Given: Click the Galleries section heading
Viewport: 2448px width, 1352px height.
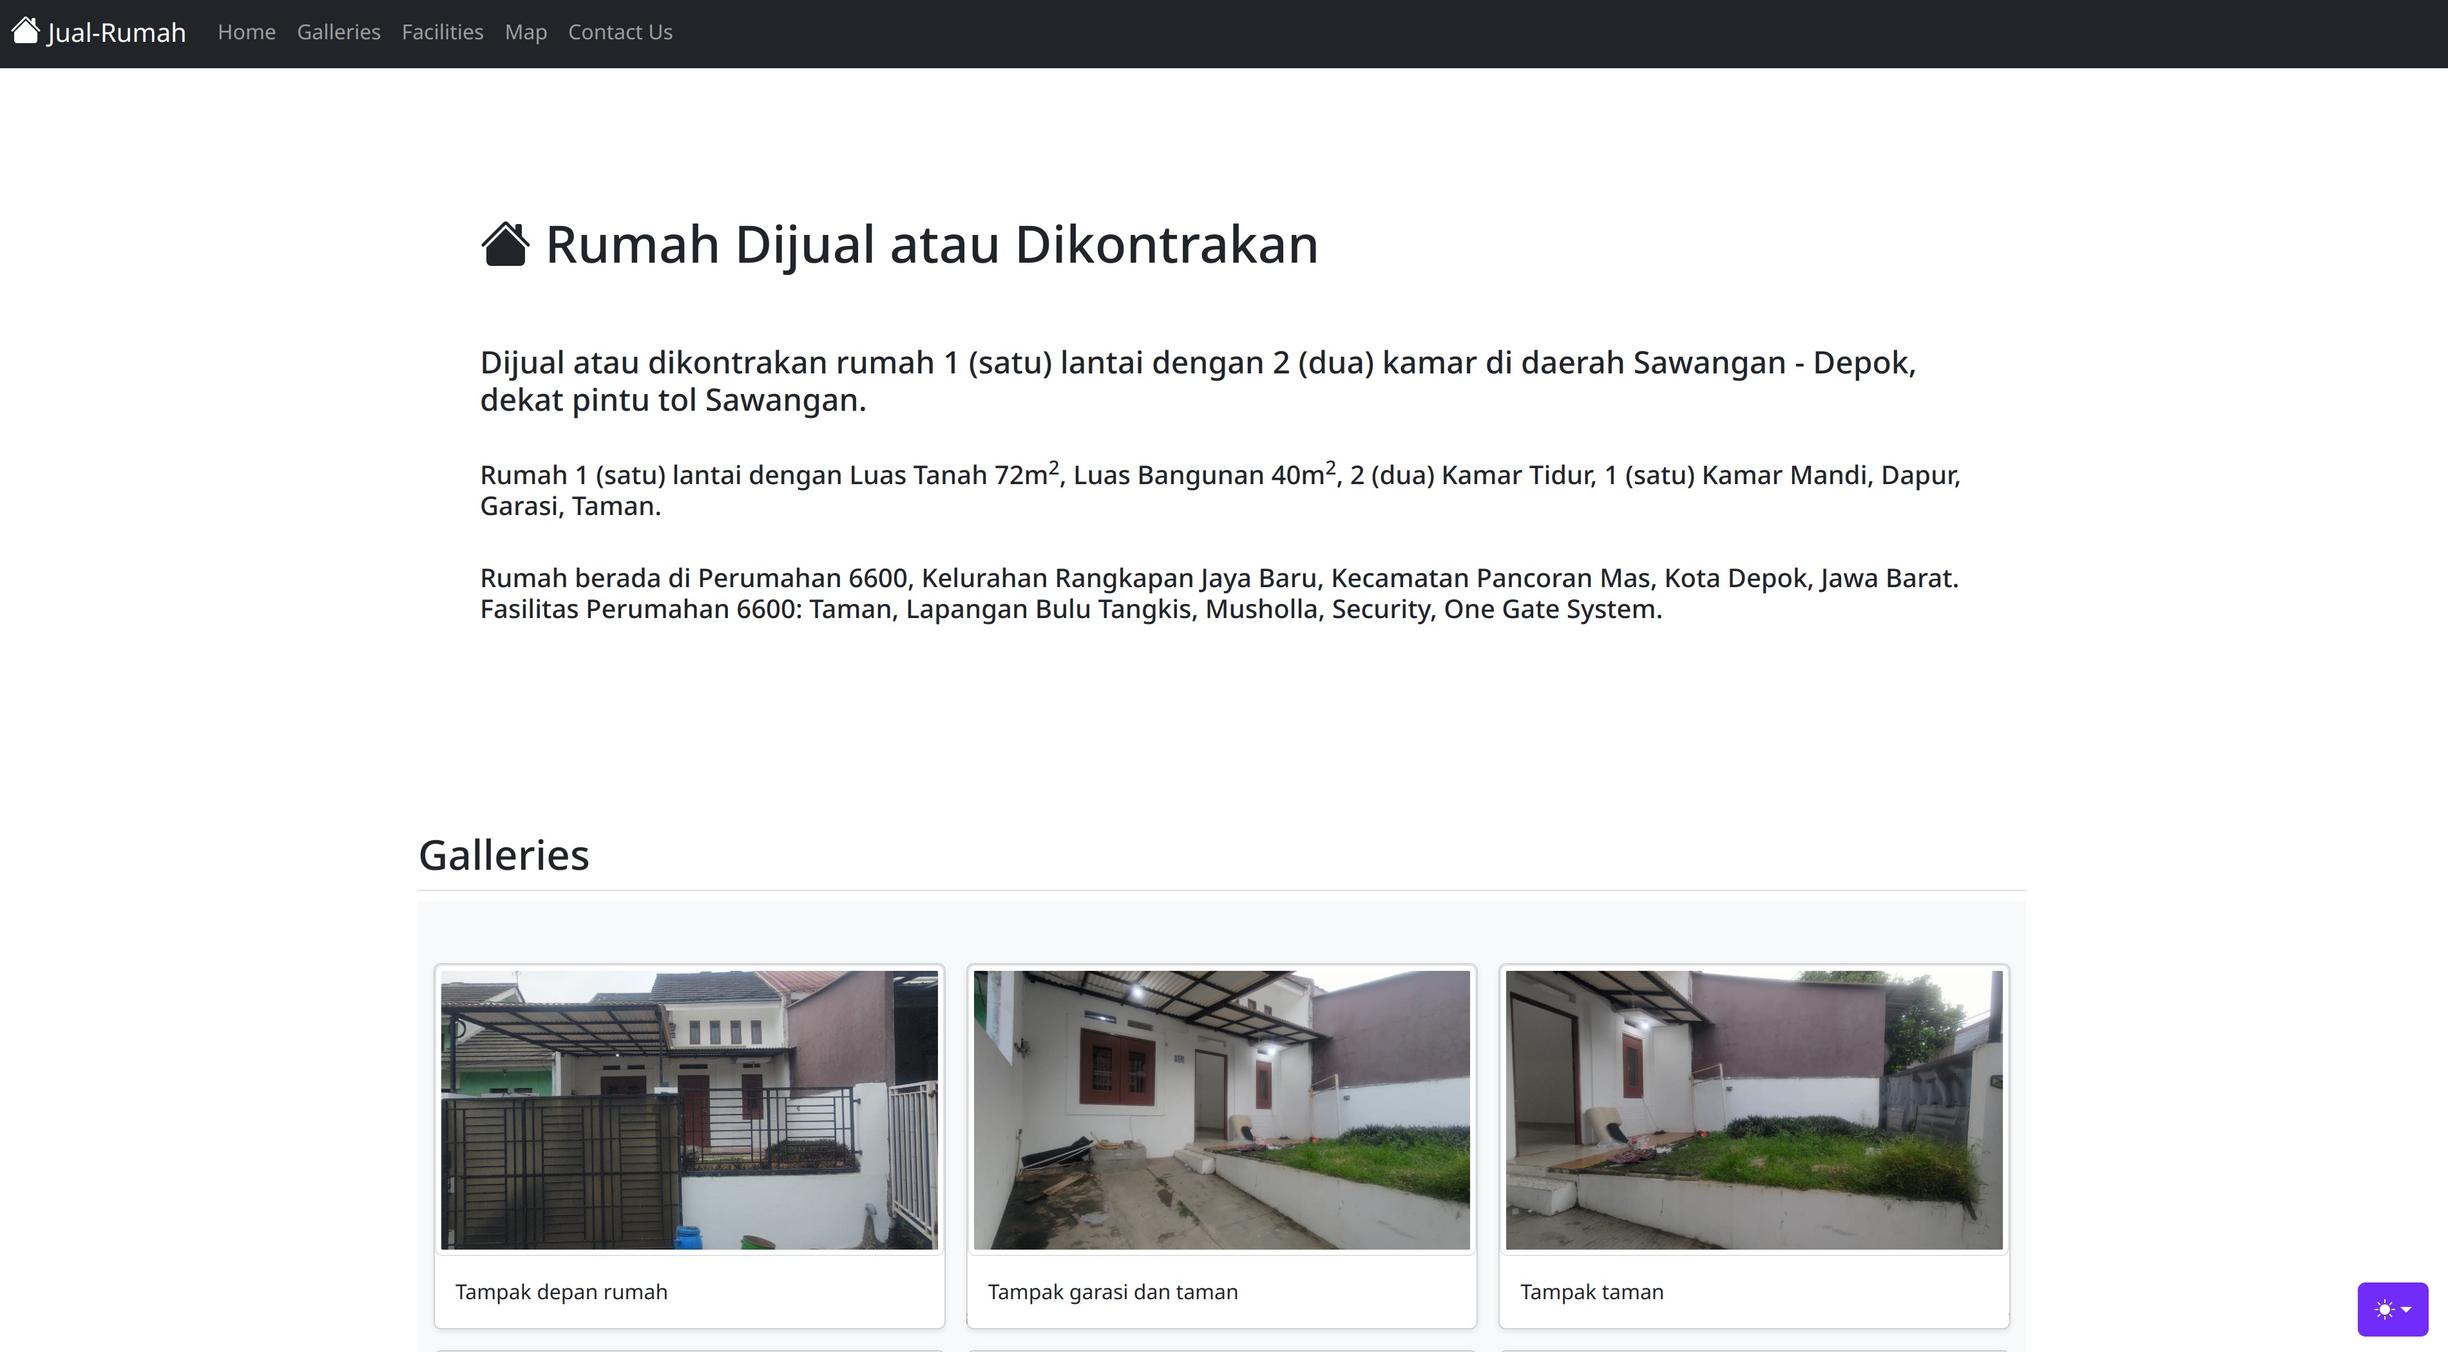Looking at the screenshot, I should 504,854.
